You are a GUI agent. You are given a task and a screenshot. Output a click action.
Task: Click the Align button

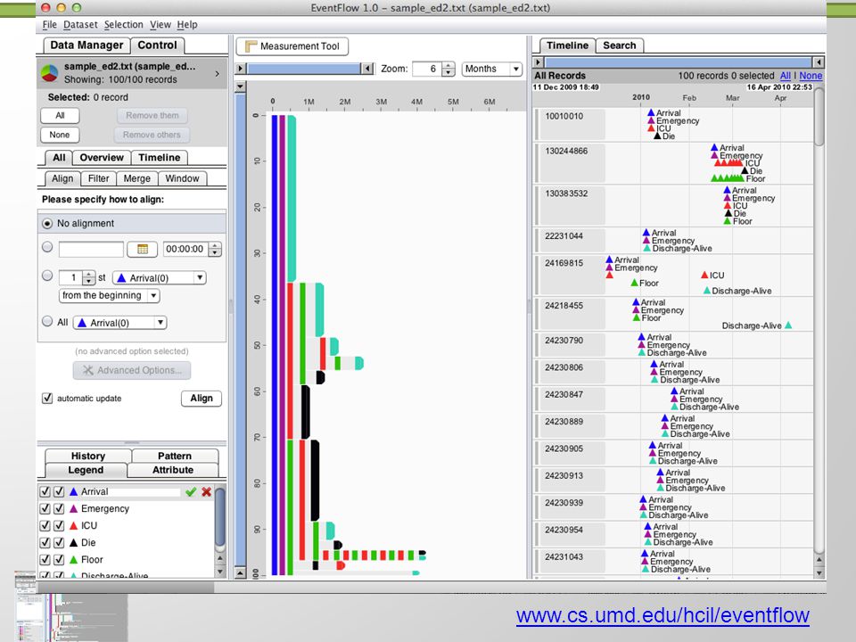coord(202,399)
